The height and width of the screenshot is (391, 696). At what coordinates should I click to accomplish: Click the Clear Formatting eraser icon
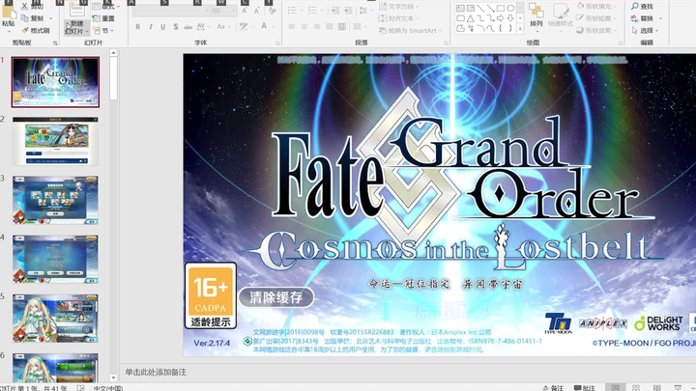(272, 11)
